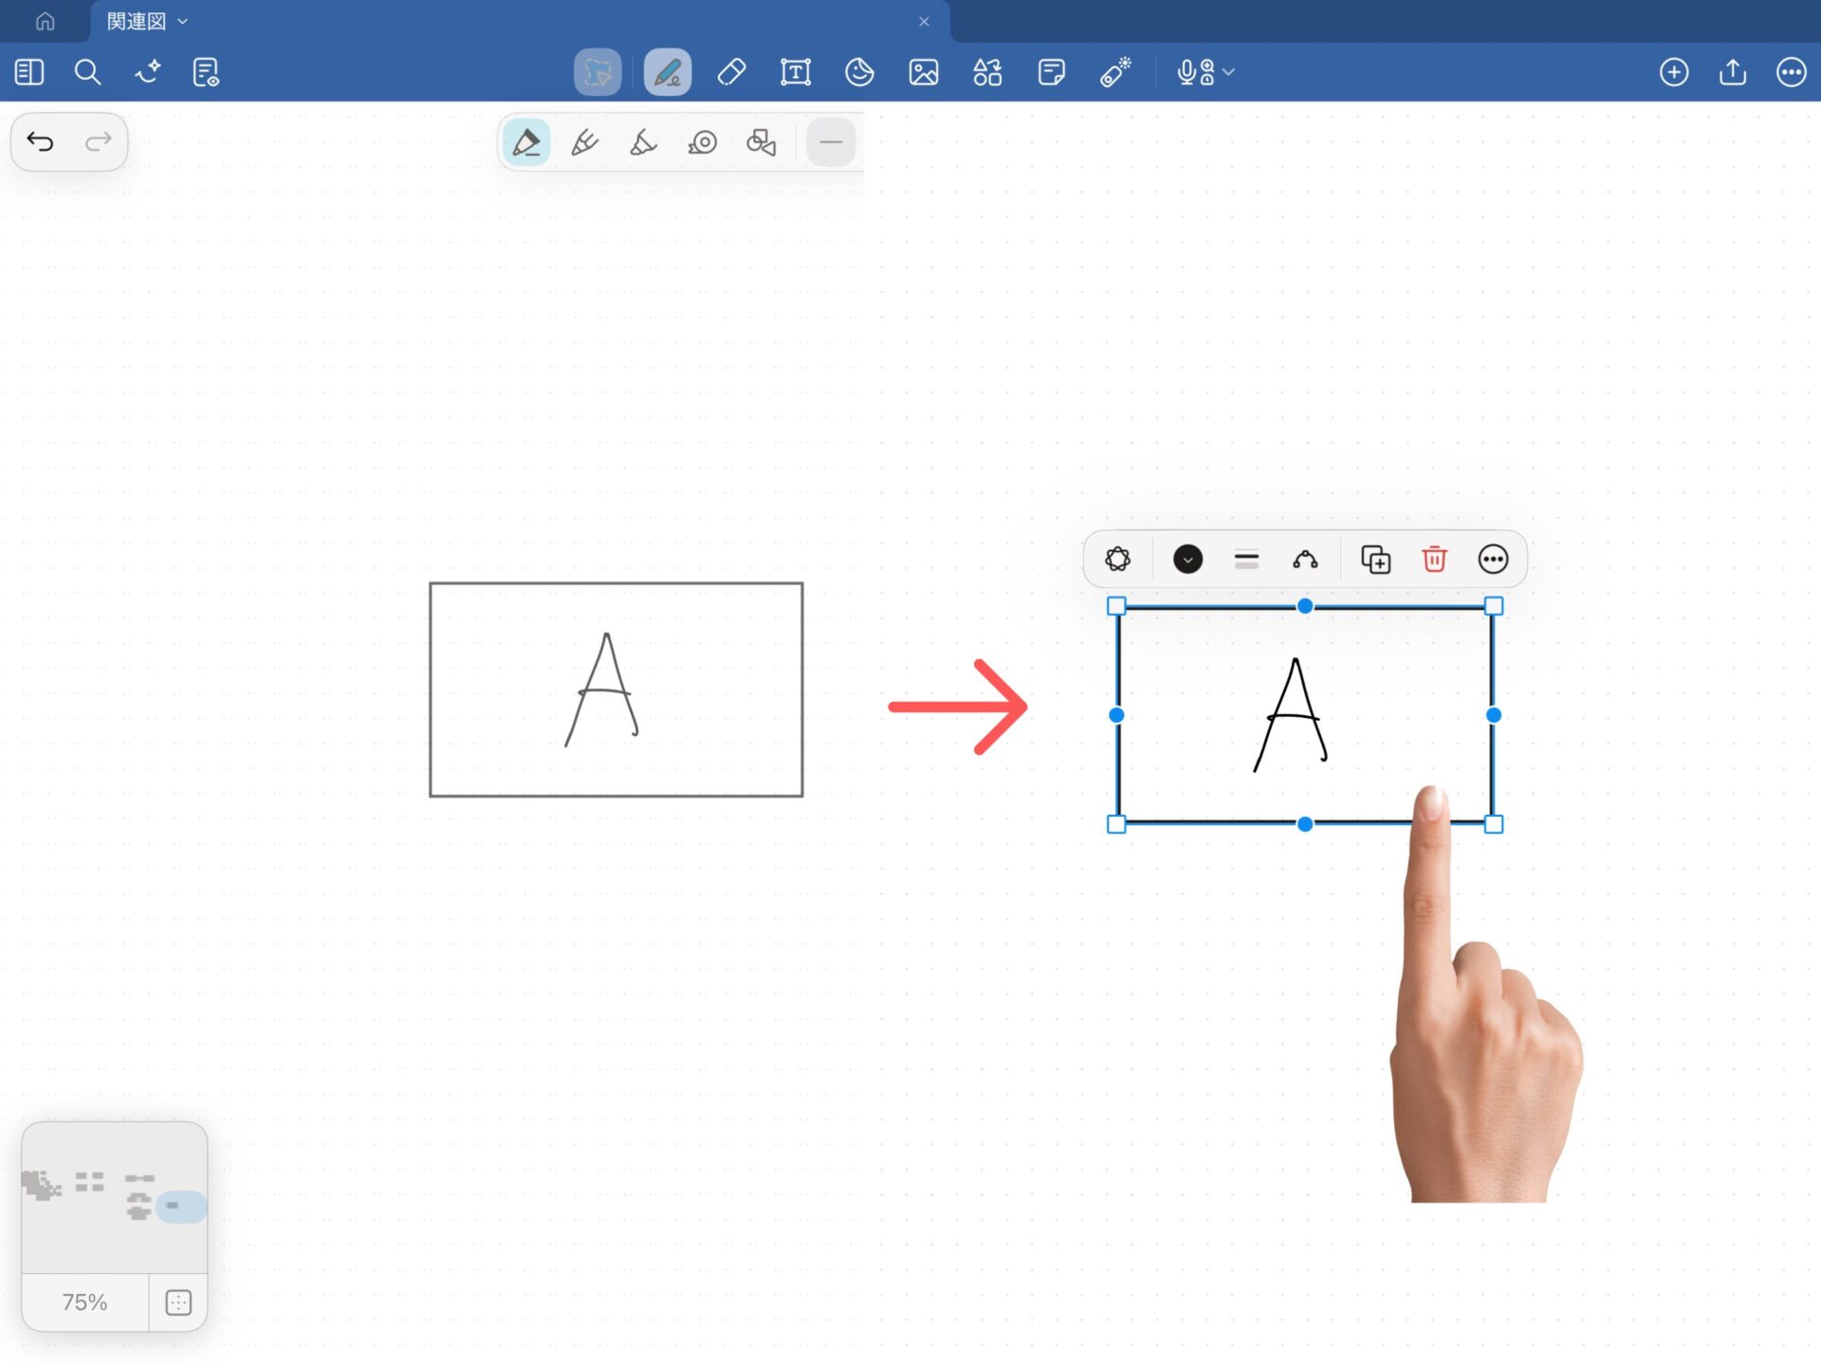This screenshot has width=1821, height=1366.
Task: Select the text box tool
Action: [x=795, y=72]
